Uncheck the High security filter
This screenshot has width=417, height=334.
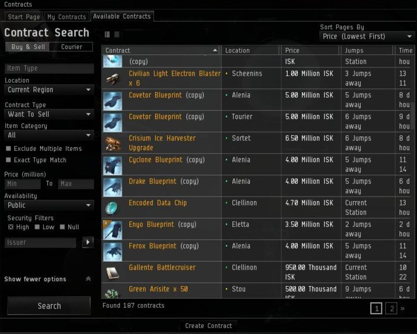[10, 227]
